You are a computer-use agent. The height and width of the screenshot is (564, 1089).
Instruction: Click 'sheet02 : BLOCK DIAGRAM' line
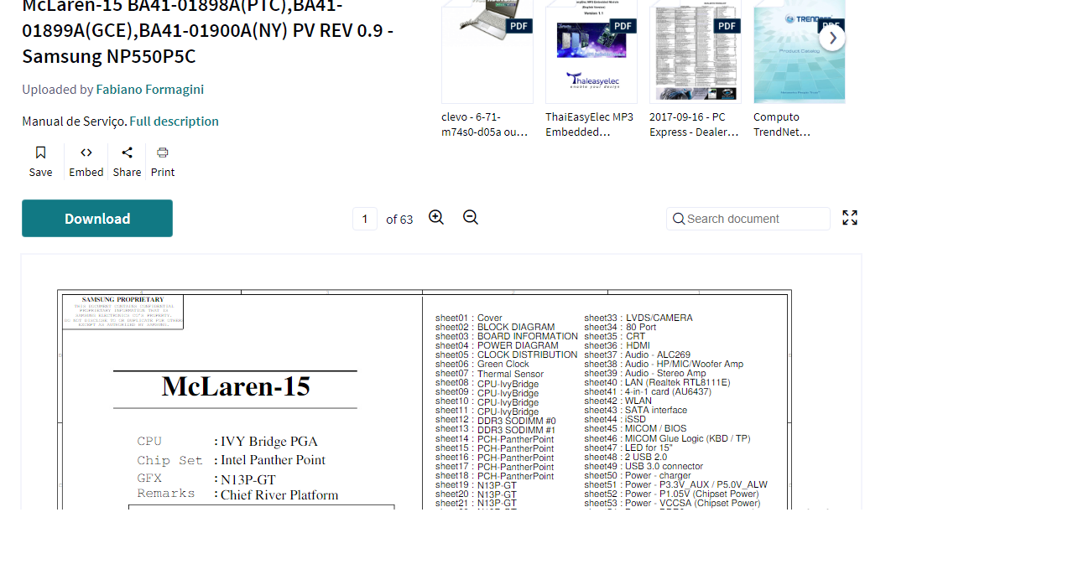495,327
